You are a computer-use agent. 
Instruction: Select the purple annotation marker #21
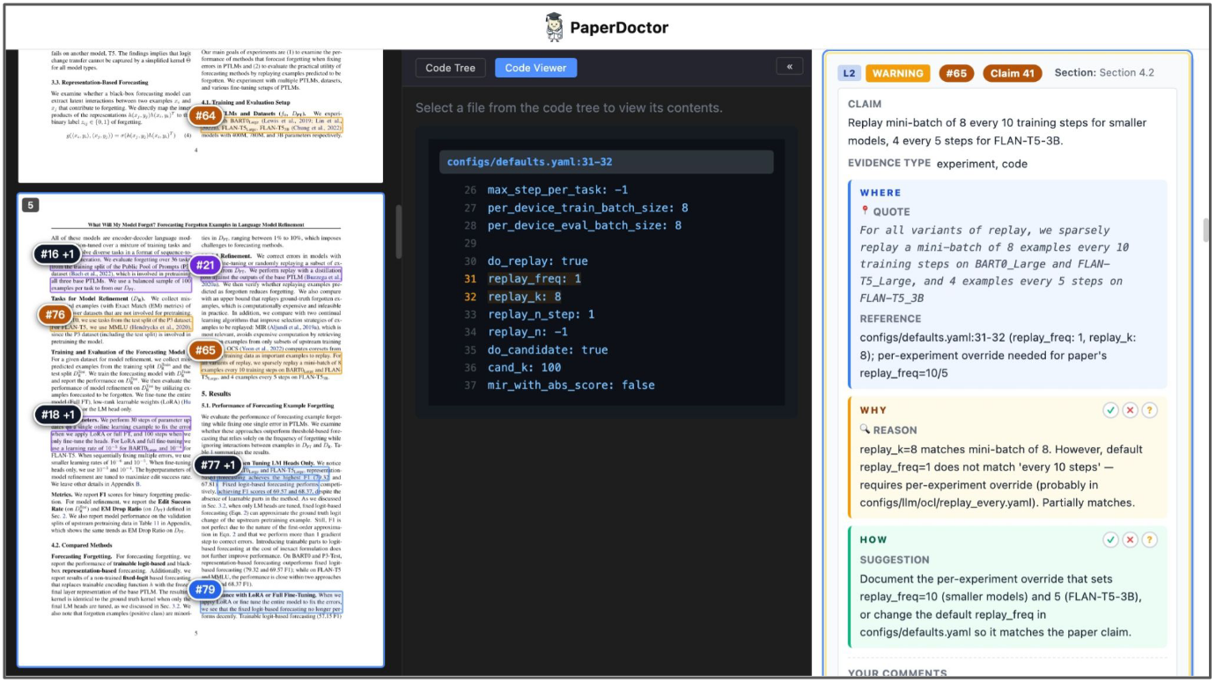[205, 265]
